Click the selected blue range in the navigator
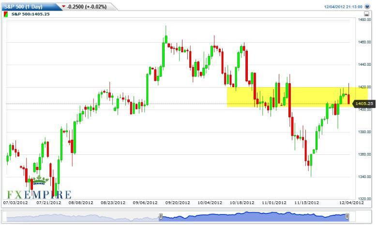The width and height of the screenshot is (378, 226). pos(254,217)
